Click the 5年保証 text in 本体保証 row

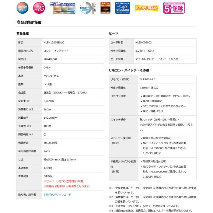pos(48,176)
